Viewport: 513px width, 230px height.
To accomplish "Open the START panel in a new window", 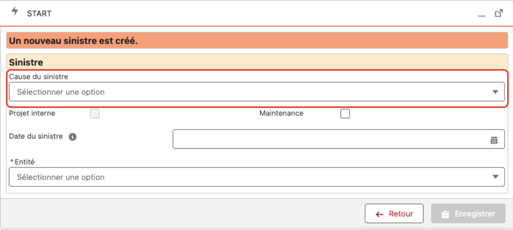I will click(499, 13).
